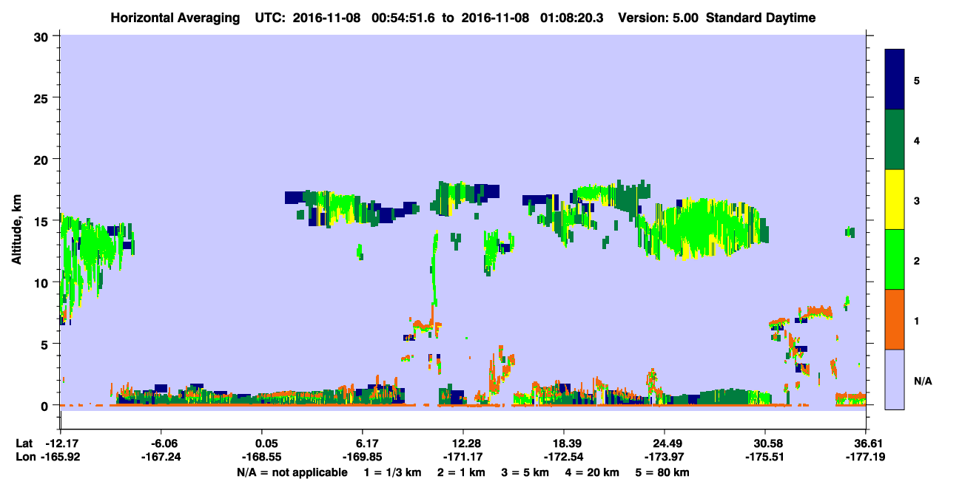Click the 'Lat' row label
Screen dimensions: 962x493
[23, 443]
